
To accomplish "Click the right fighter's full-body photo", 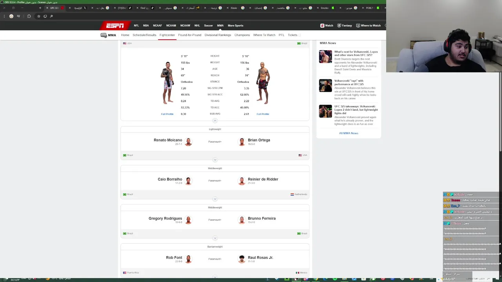I will (263, 83).
